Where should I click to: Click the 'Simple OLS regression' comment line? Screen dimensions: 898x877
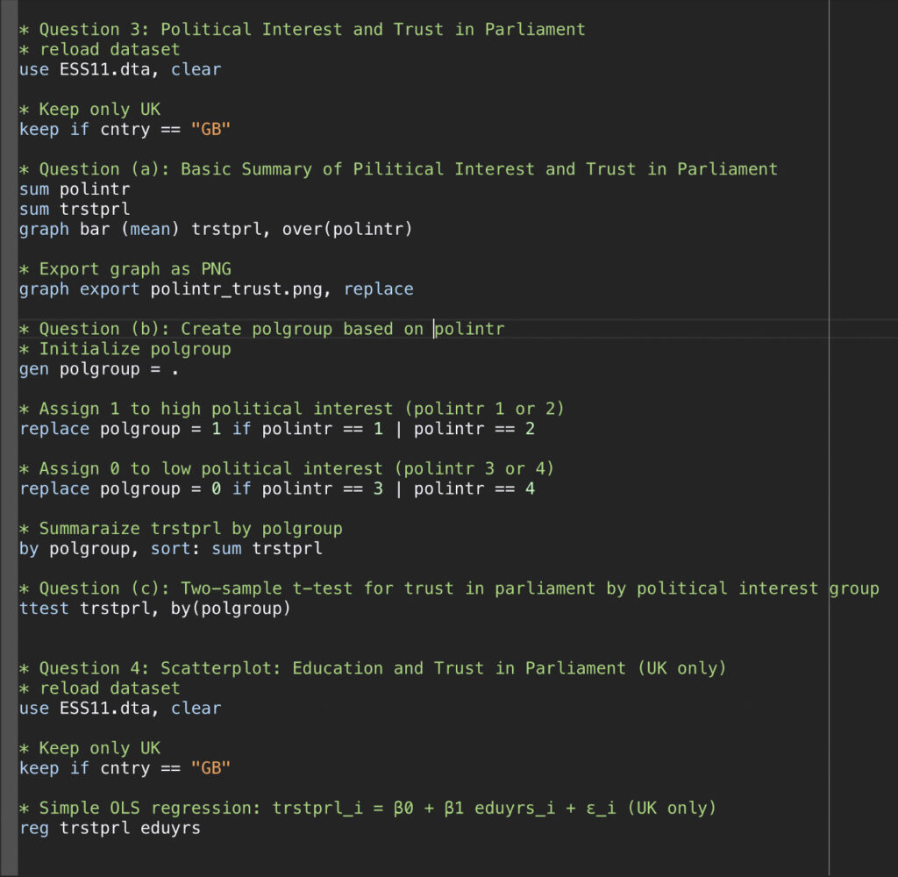(x=367, y=807)
